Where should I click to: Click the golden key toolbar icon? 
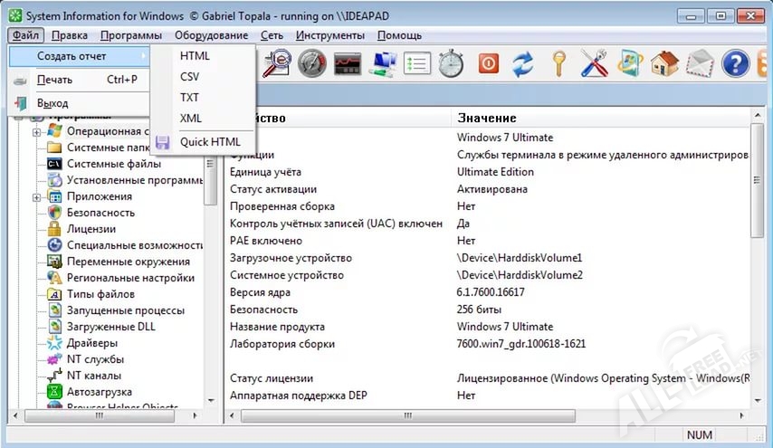point(558,64)
